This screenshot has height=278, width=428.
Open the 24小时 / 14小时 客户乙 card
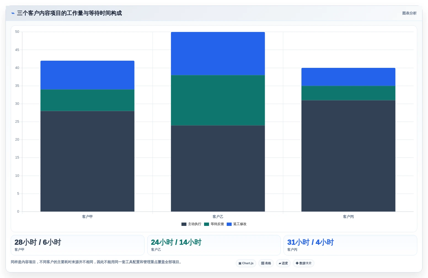(x=214, y=245)
